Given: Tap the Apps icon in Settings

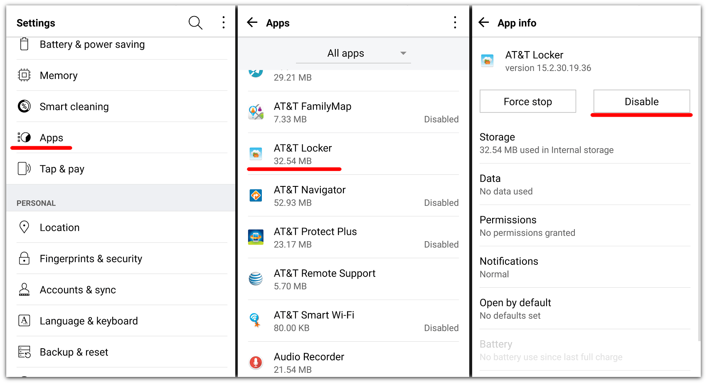Looking at the screenshot, I should click(25, 137).
